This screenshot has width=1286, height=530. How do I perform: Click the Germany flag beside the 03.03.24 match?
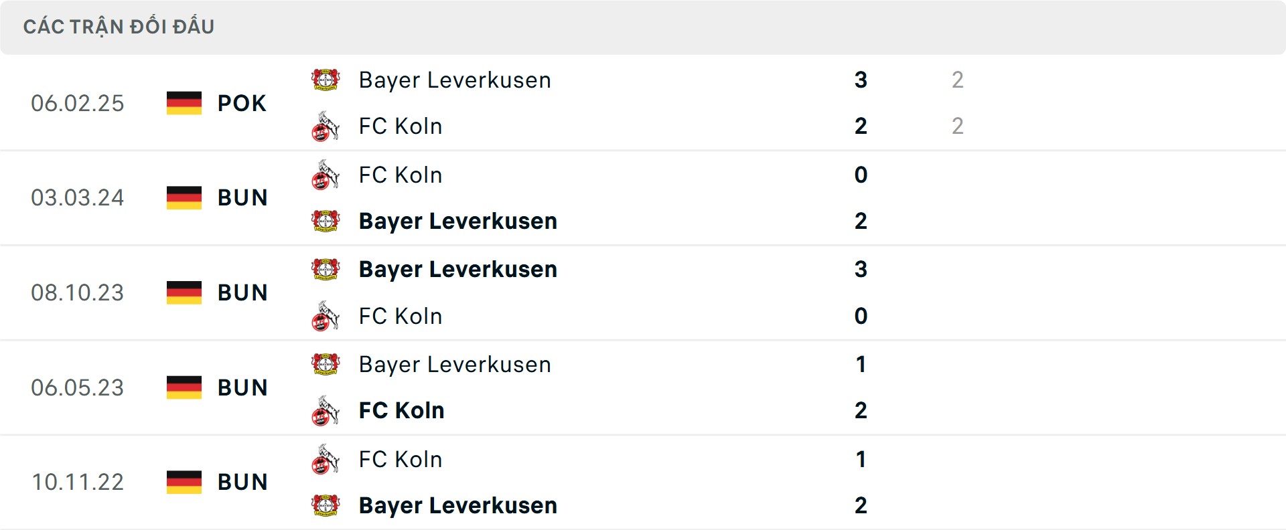(184, 197)
